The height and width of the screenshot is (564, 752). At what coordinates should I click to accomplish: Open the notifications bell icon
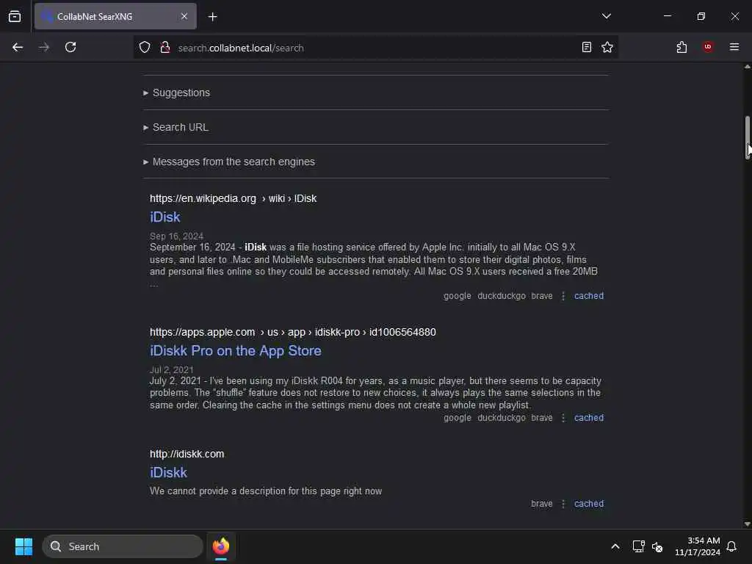pos(731,546)
